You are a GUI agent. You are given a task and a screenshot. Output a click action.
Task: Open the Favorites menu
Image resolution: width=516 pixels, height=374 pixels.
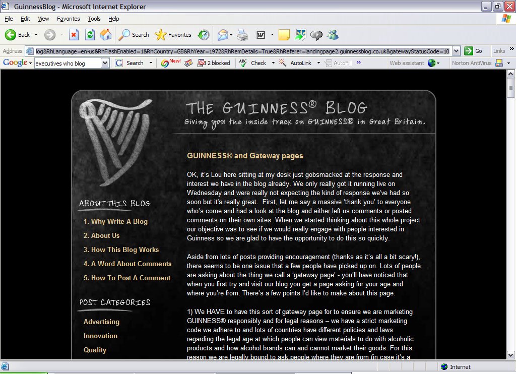click(x=69, y=19)
